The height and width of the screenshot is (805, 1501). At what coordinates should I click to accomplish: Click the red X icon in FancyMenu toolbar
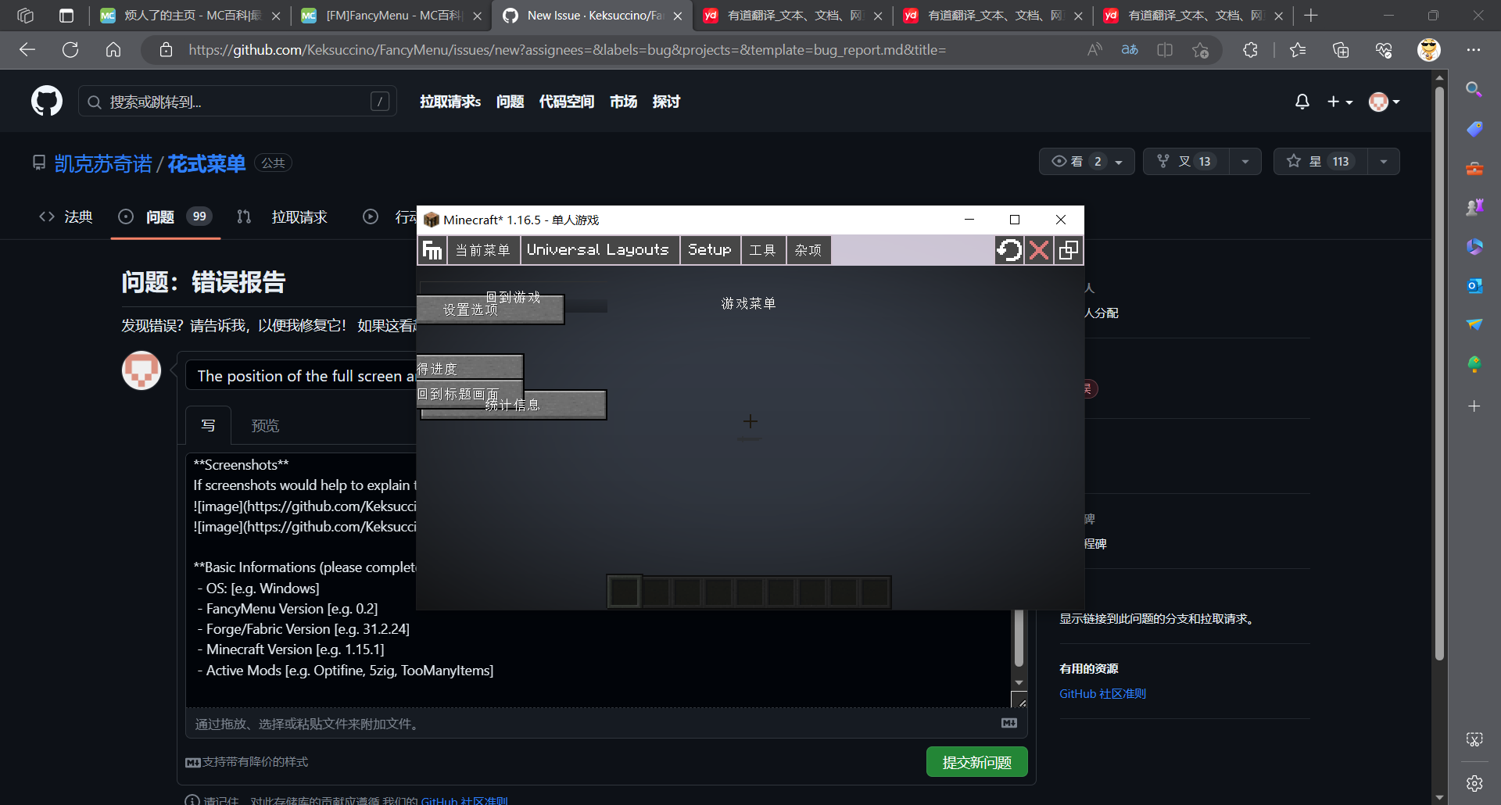click(x=1038, y=249)
